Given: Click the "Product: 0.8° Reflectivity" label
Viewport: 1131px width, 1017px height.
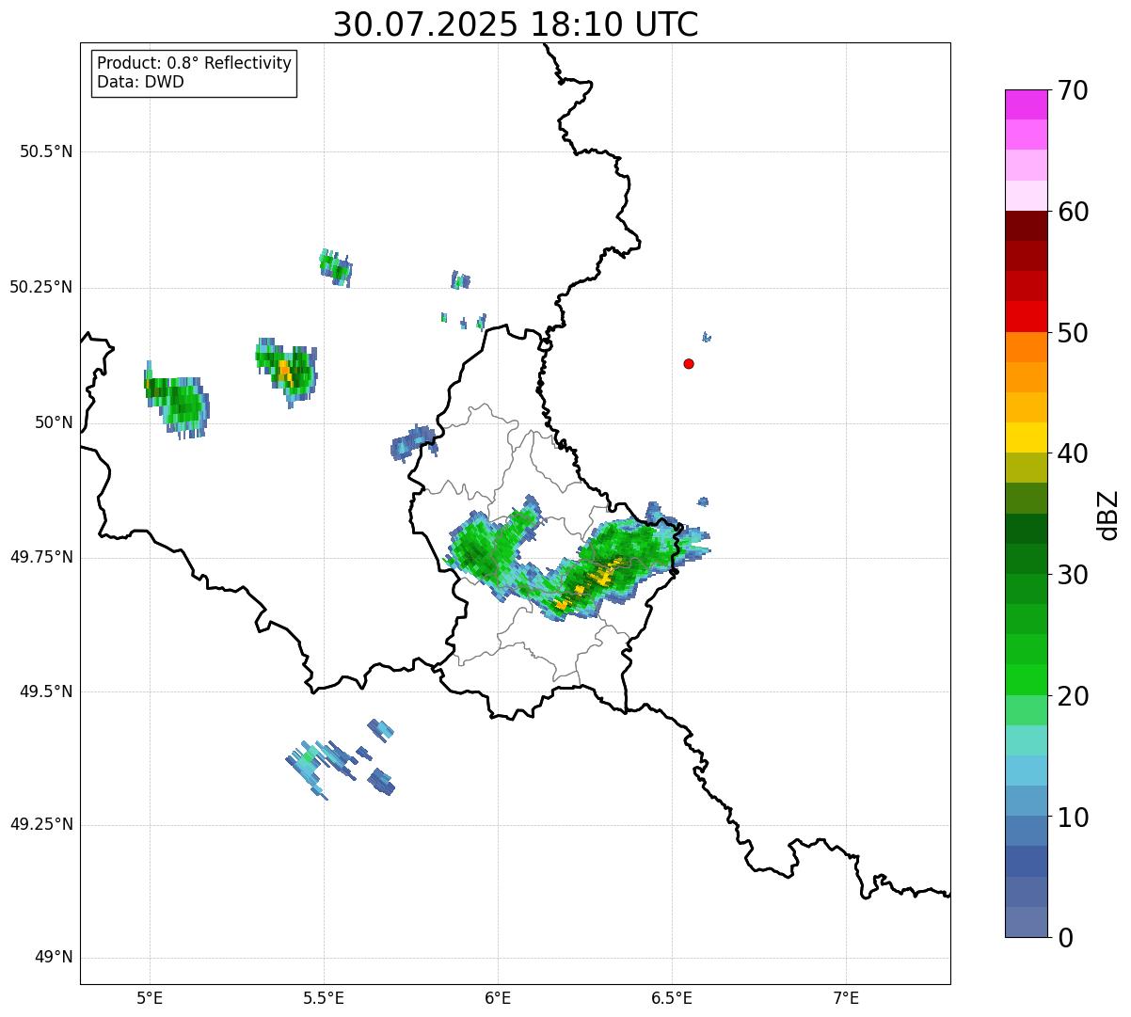Looking at the screenshot, I should pos(195,63).
